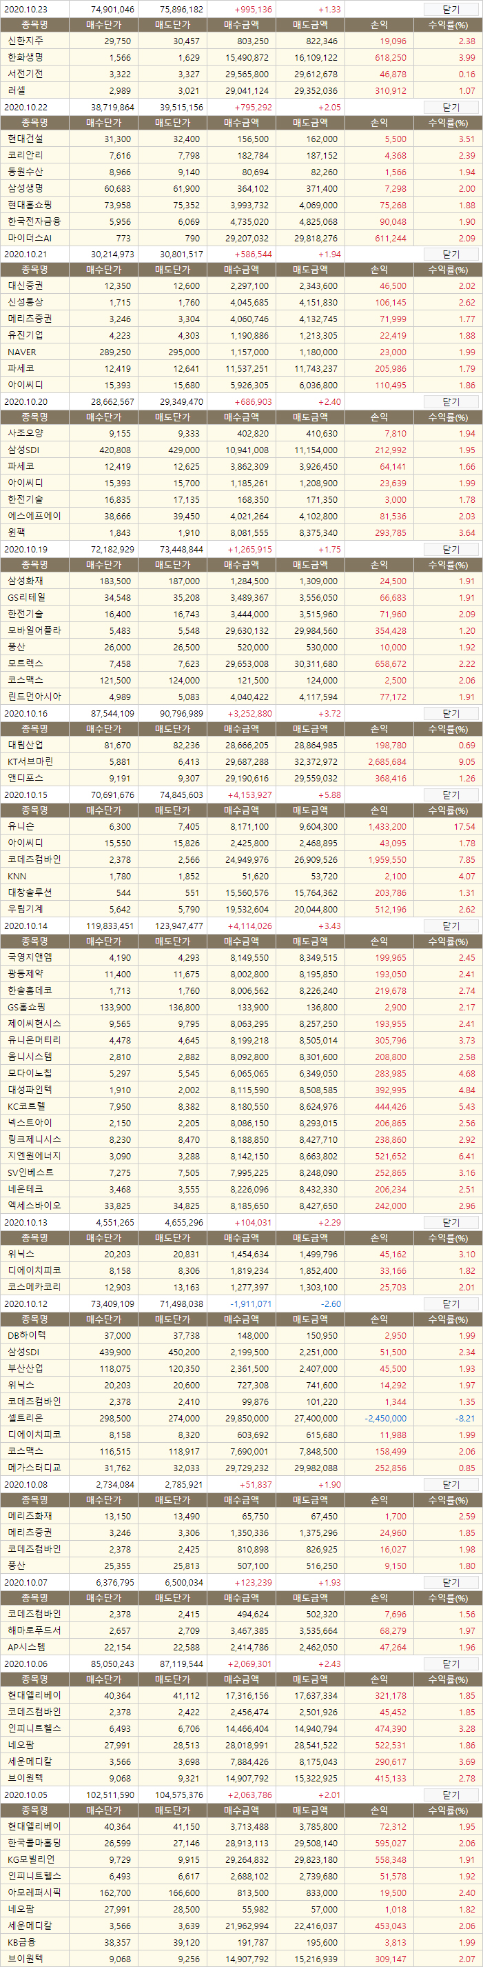Click the KC코트렐 stock name
This screenshot has height=1967, width=483.
tap(27, 1106)
